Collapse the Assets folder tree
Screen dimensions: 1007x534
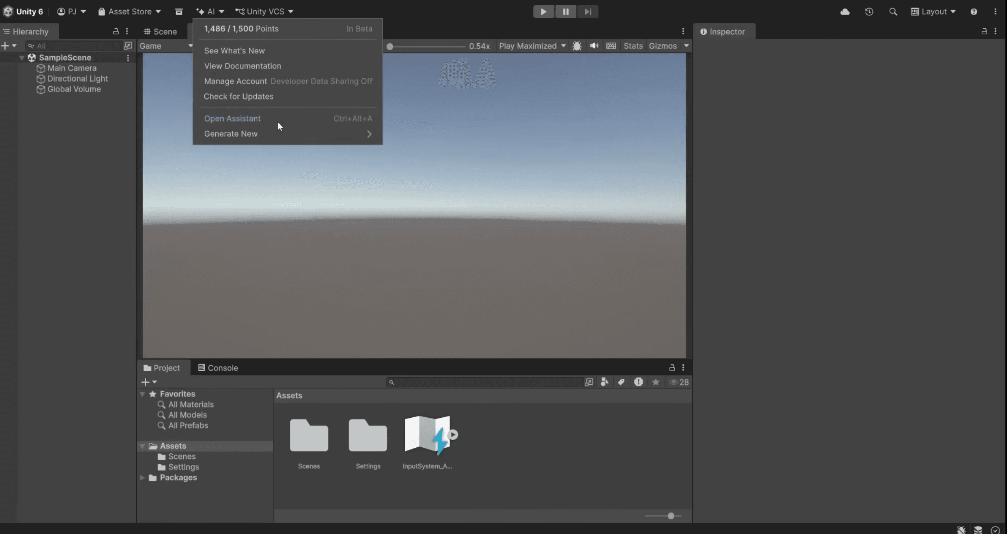(142, 446)
